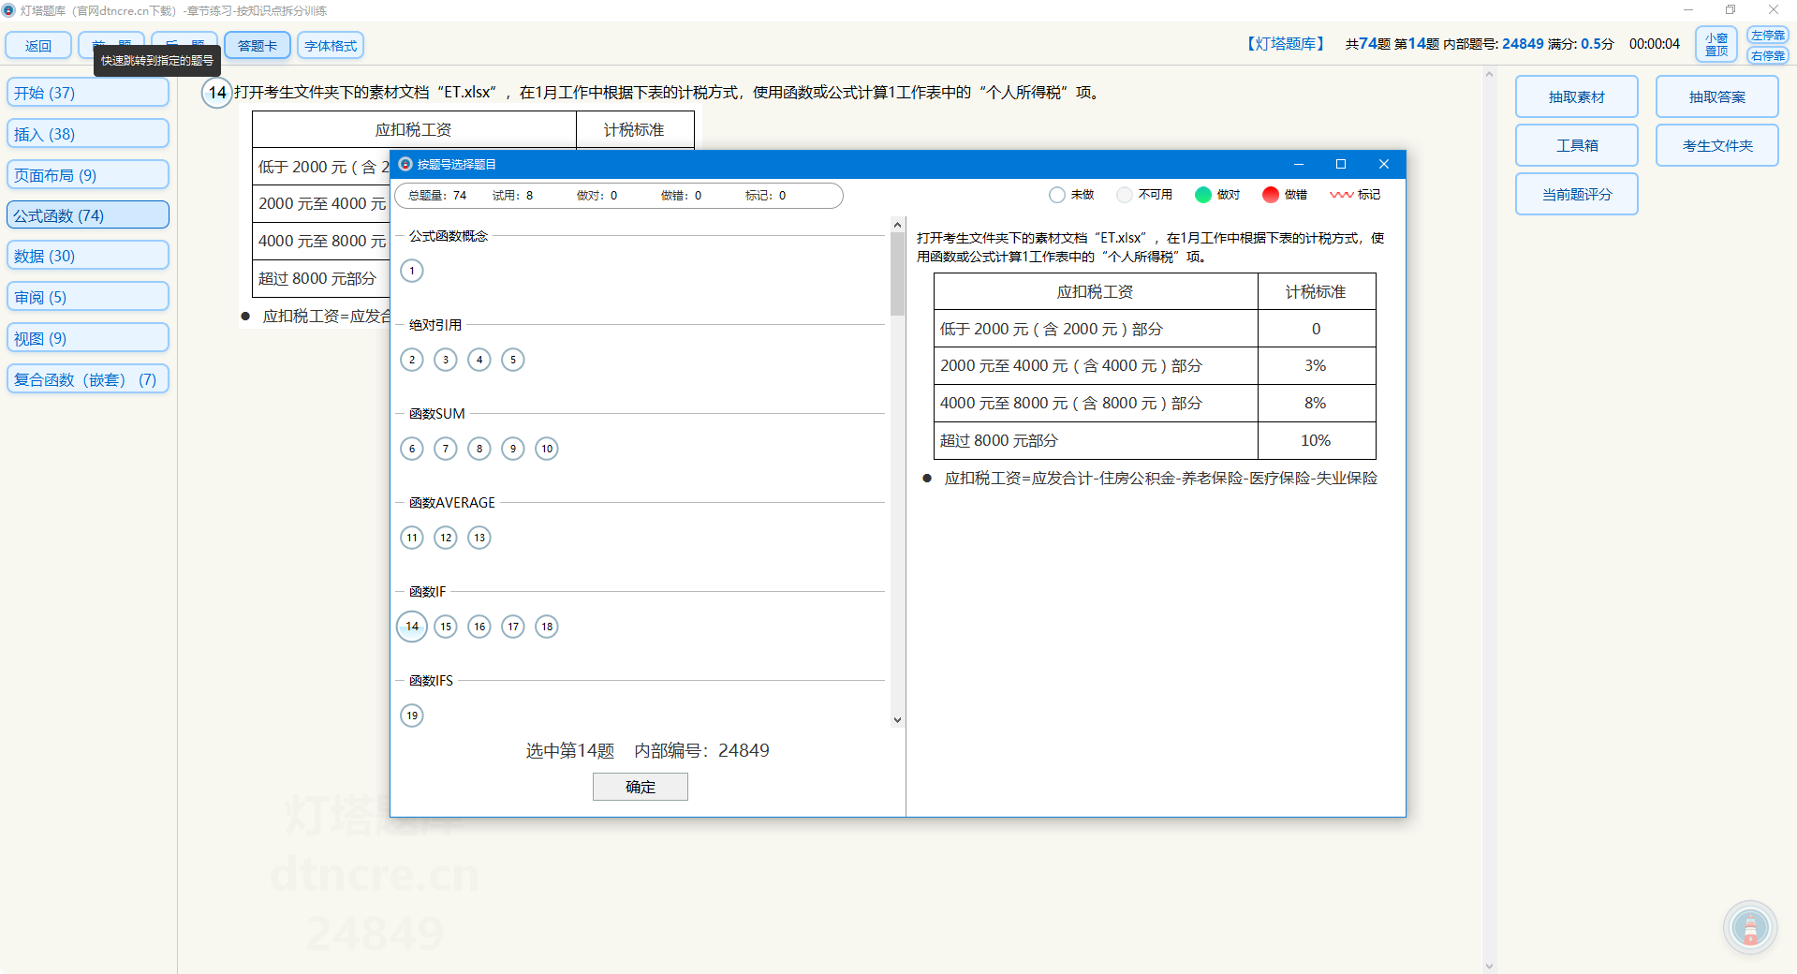Confirm selection with 确定 button
Screen dimensions: 1797x974
tap(641, 787)
